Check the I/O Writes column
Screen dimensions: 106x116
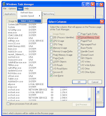[79, 61]
